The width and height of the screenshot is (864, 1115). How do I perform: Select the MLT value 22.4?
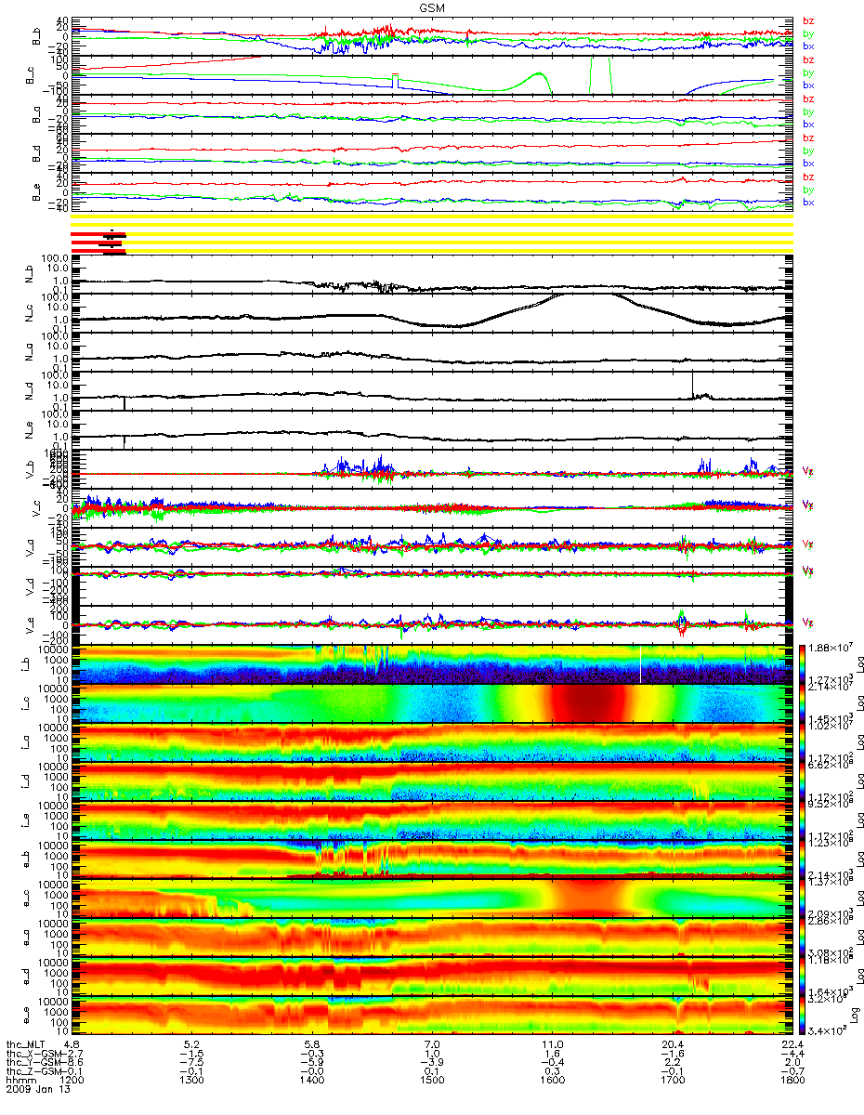[792, 1045]
